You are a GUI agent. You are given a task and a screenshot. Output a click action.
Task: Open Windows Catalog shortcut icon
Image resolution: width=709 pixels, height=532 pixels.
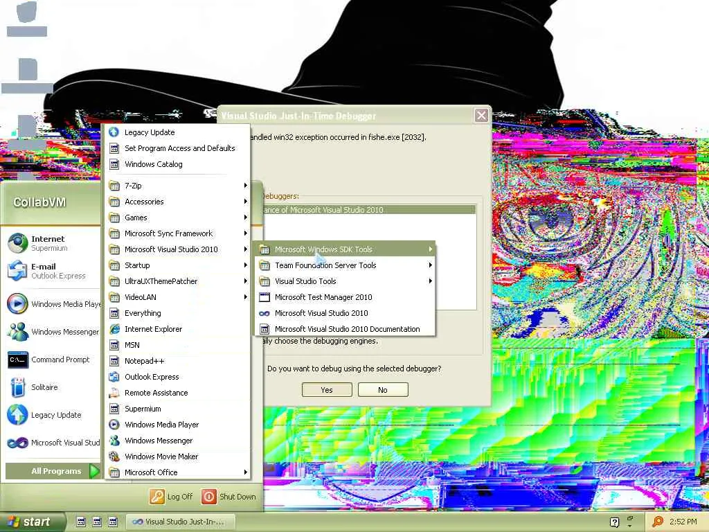[114, 164]
